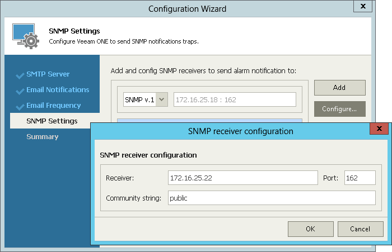Select the SNMP Settings wizard step
Viewport: 392px width, 252px height.
[x=52, y=121]
